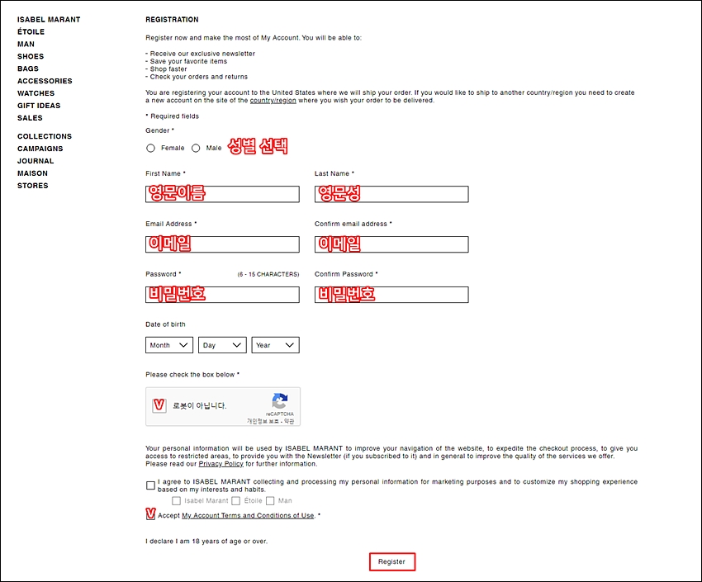Check the Étoile newsletter checkbox
The width and height of the screenshot is (702, 582).
coord(236,500)
